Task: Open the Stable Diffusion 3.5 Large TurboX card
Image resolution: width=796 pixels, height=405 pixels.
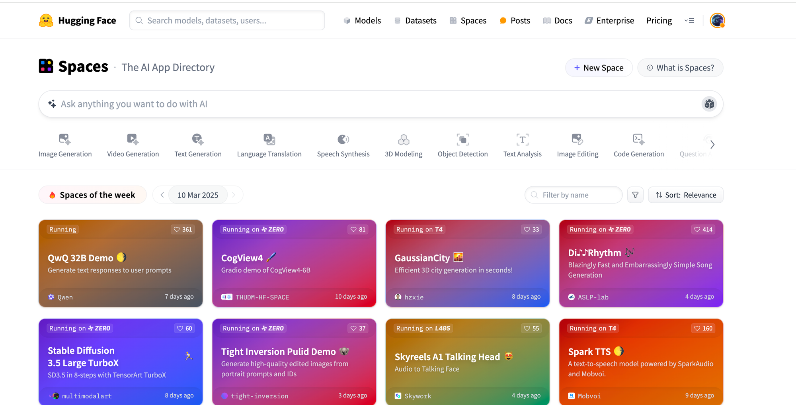Action: click(x=121, y=362)
